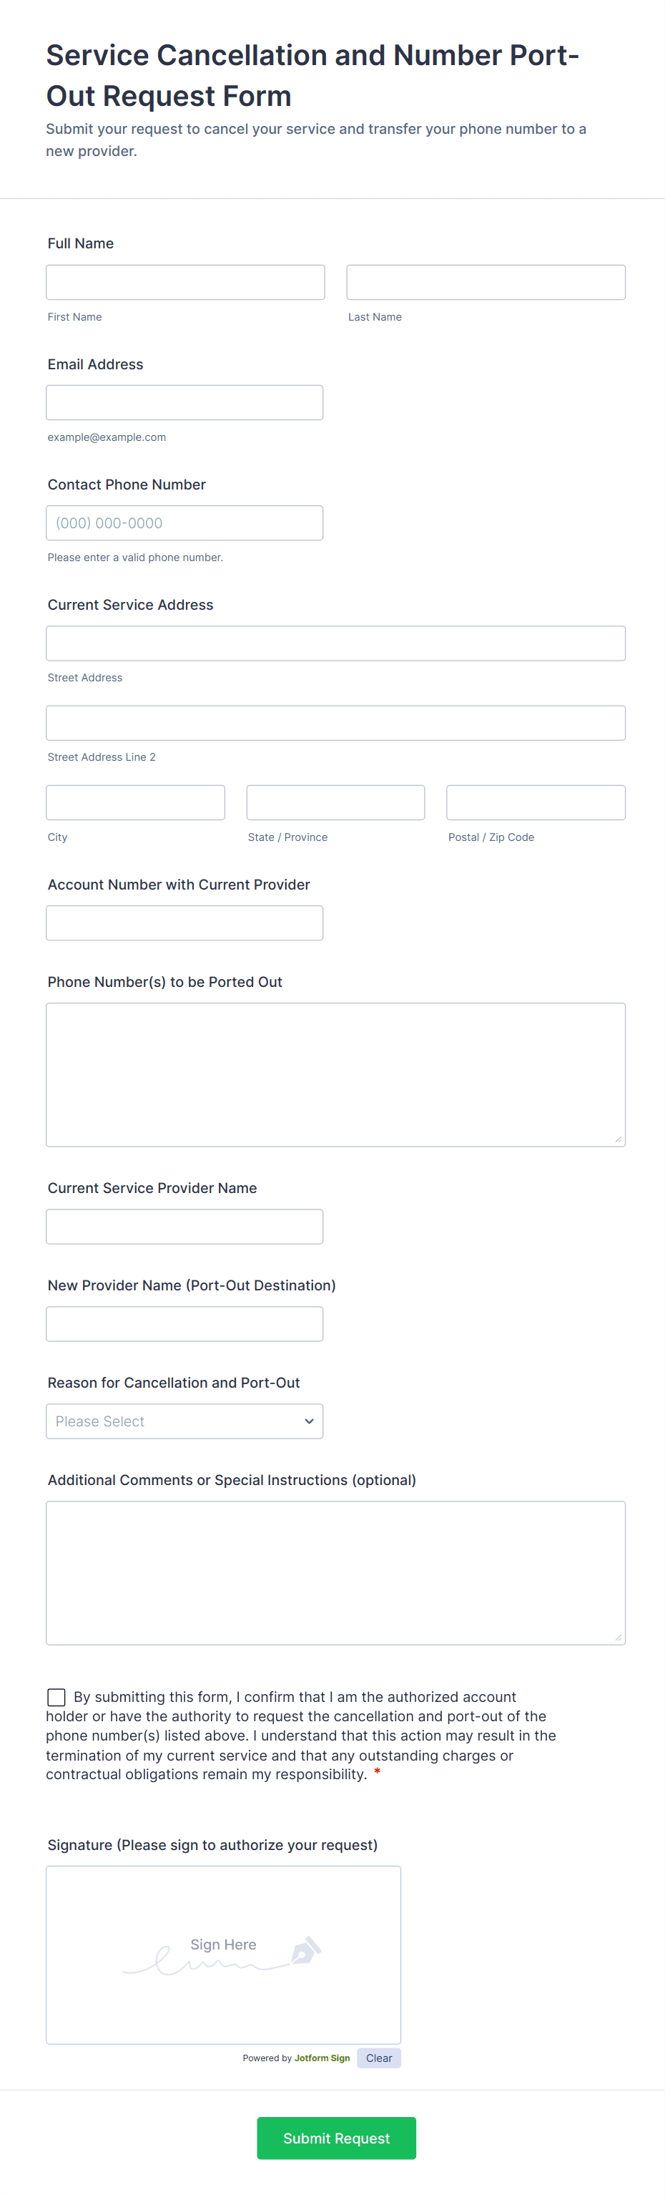Image resolution: width=665 pixels, height=2195 pixels.
Task: Click inside the First Name field
Action: [x=184, y=281]
